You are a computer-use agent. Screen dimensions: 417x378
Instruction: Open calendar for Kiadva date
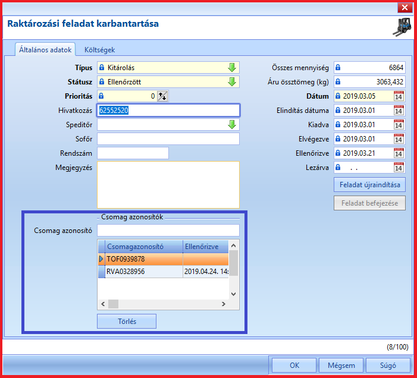[398, 125]
